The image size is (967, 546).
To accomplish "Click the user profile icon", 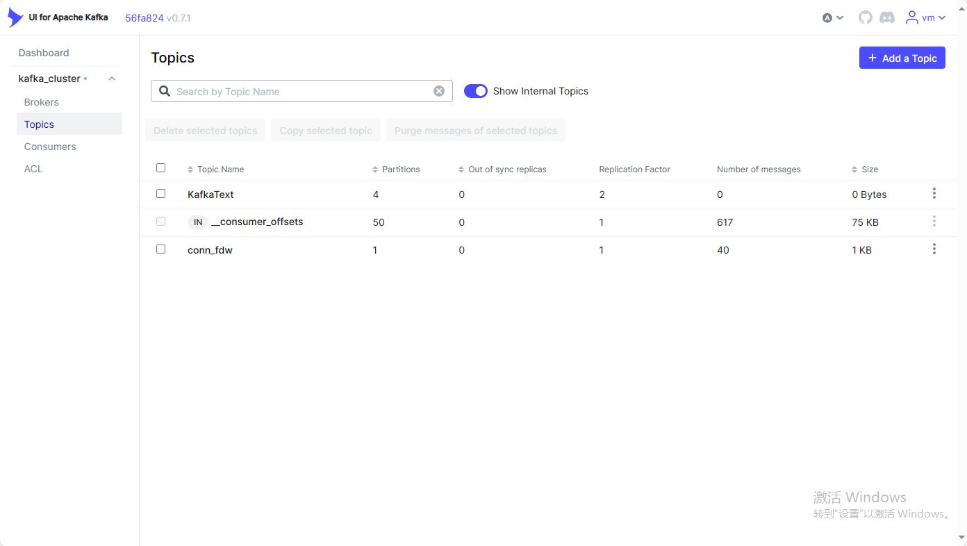I will [912, 17].
